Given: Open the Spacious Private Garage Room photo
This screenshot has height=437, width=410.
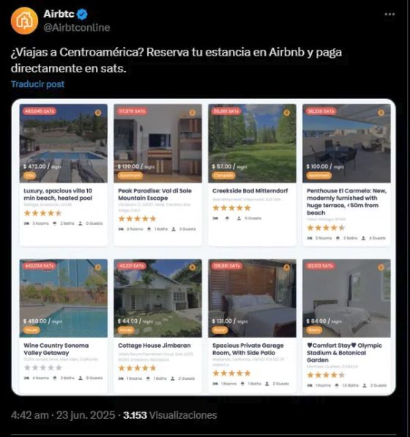Looking at the screenshot, I should pyautogui.click(x=253, y=298).
